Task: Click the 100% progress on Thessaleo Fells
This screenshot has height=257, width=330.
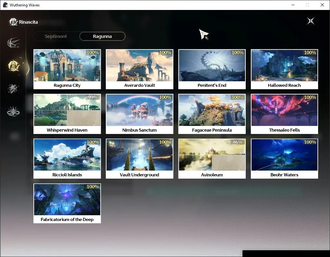Action: (310, 97)
